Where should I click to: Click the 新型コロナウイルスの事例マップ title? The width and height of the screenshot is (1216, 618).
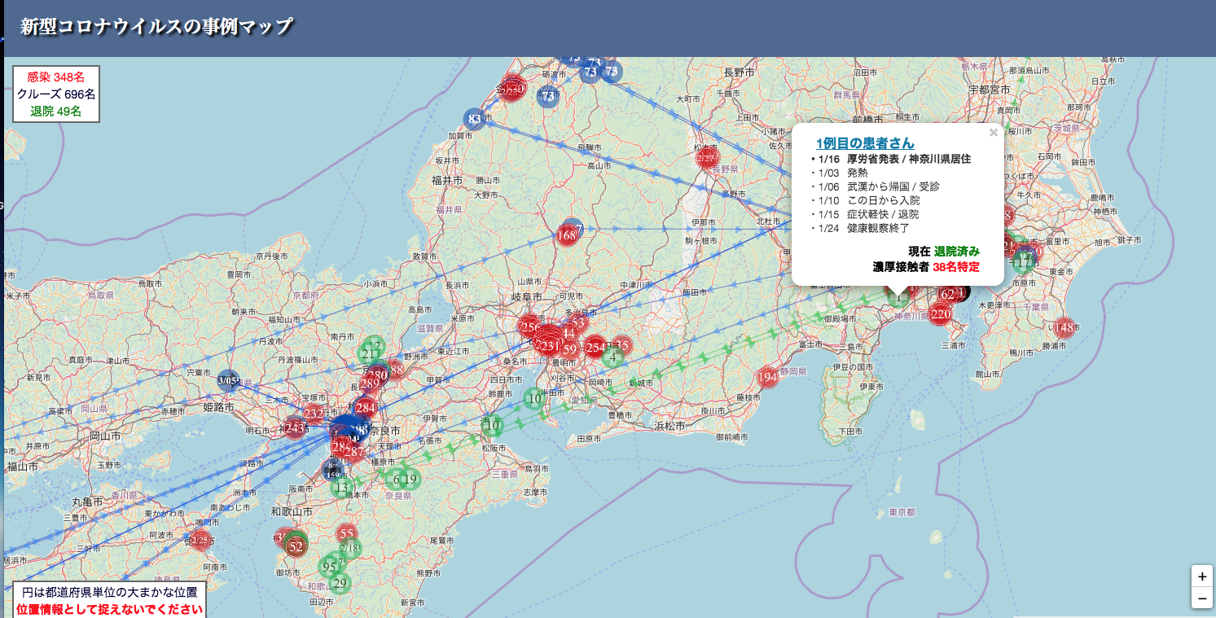click(156, 26)
